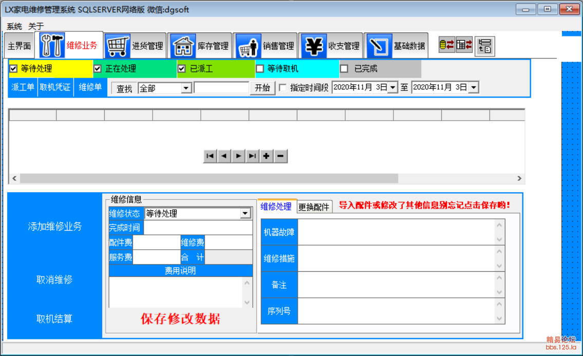Click the database transfer toolbar icon
583x356 pixels.
coord(446,45)
